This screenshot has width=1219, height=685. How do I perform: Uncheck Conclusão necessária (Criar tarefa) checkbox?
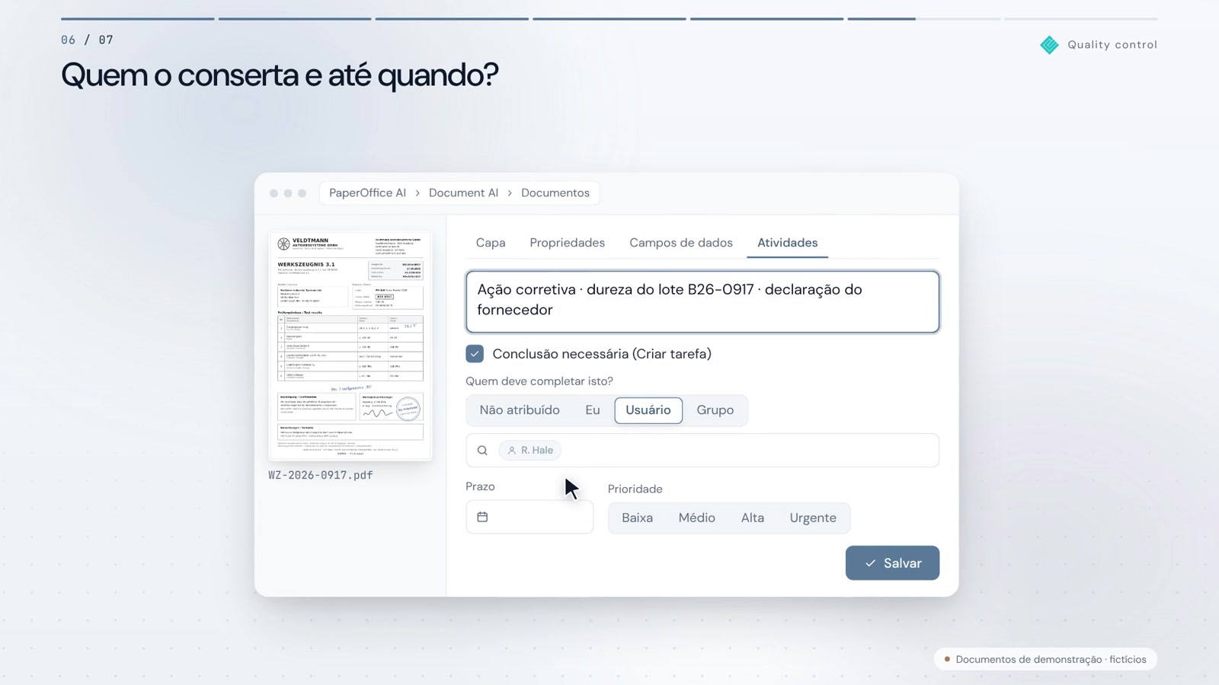point(475,354)
